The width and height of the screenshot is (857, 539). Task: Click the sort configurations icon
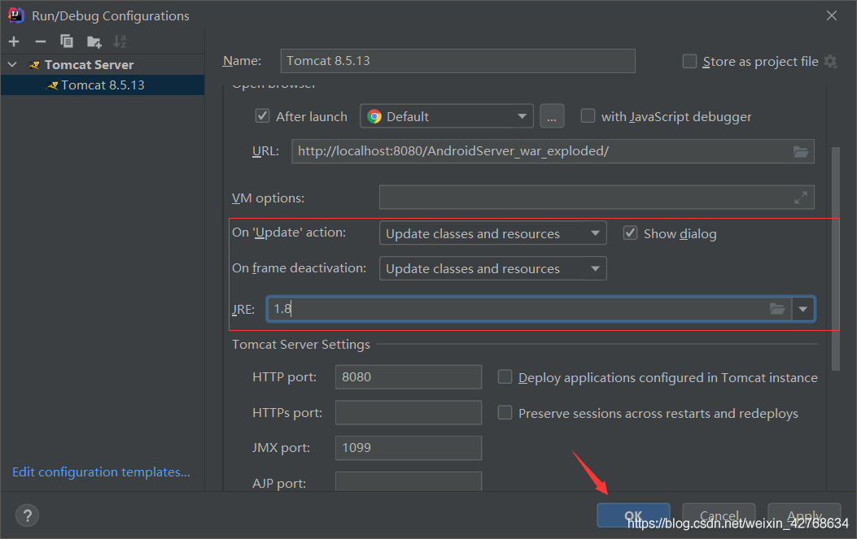click(x=120, y=41)
